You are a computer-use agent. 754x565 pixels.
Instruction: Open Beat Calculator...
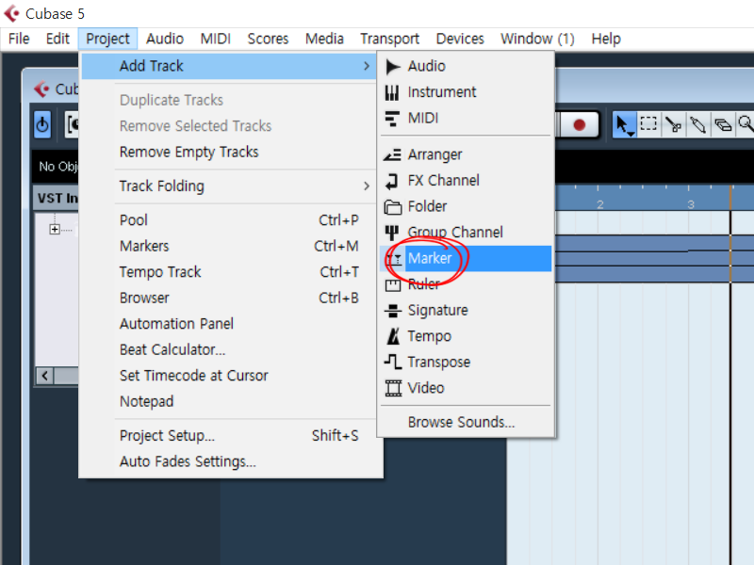point(172,349)
